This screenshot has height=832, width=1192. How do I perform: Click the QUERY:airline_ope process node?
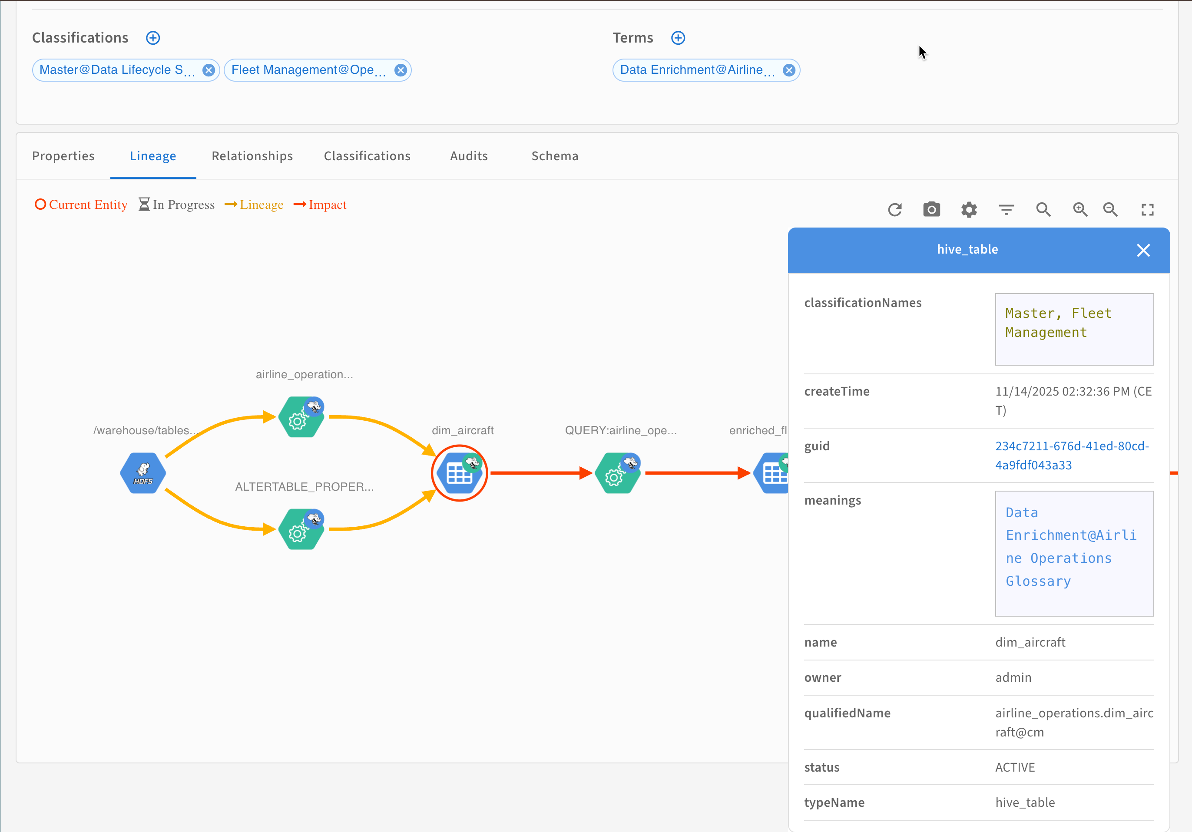(618, 473)
